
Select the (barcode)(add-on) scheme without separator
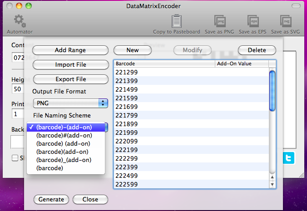pos(66,152)
